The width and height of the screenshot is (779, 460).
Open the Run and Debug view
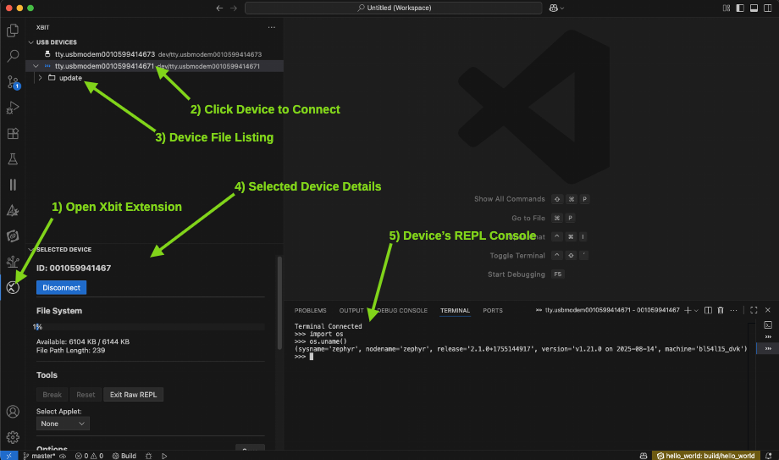tap(13, 108)
